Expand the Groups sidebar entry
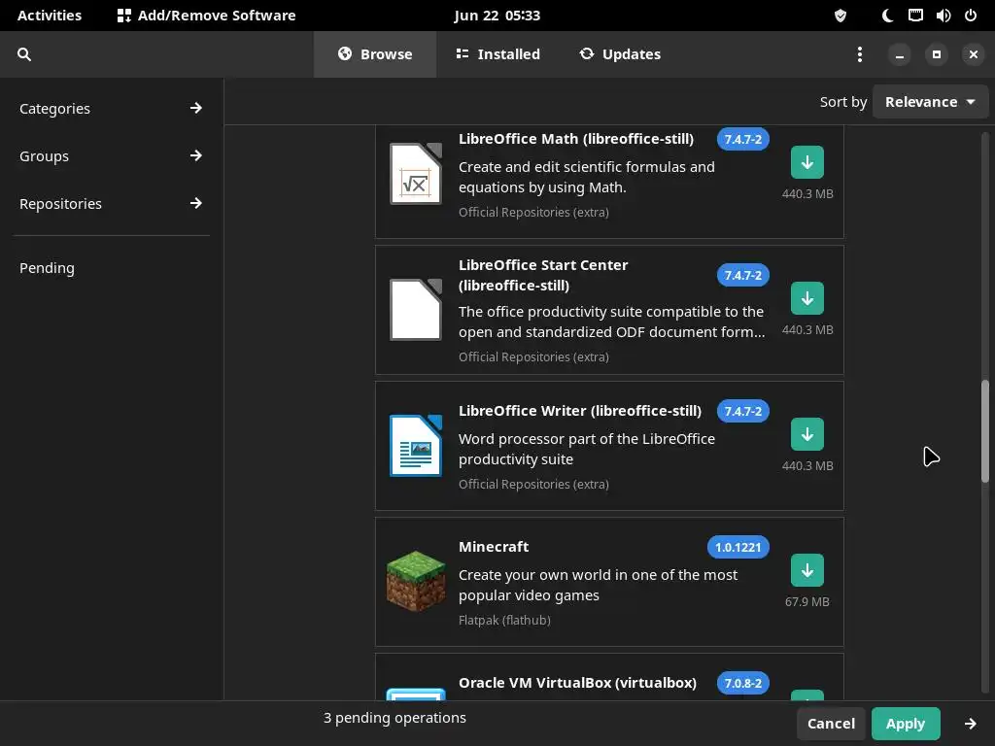This screenshot has height=746, width=995. coord(111,156)
